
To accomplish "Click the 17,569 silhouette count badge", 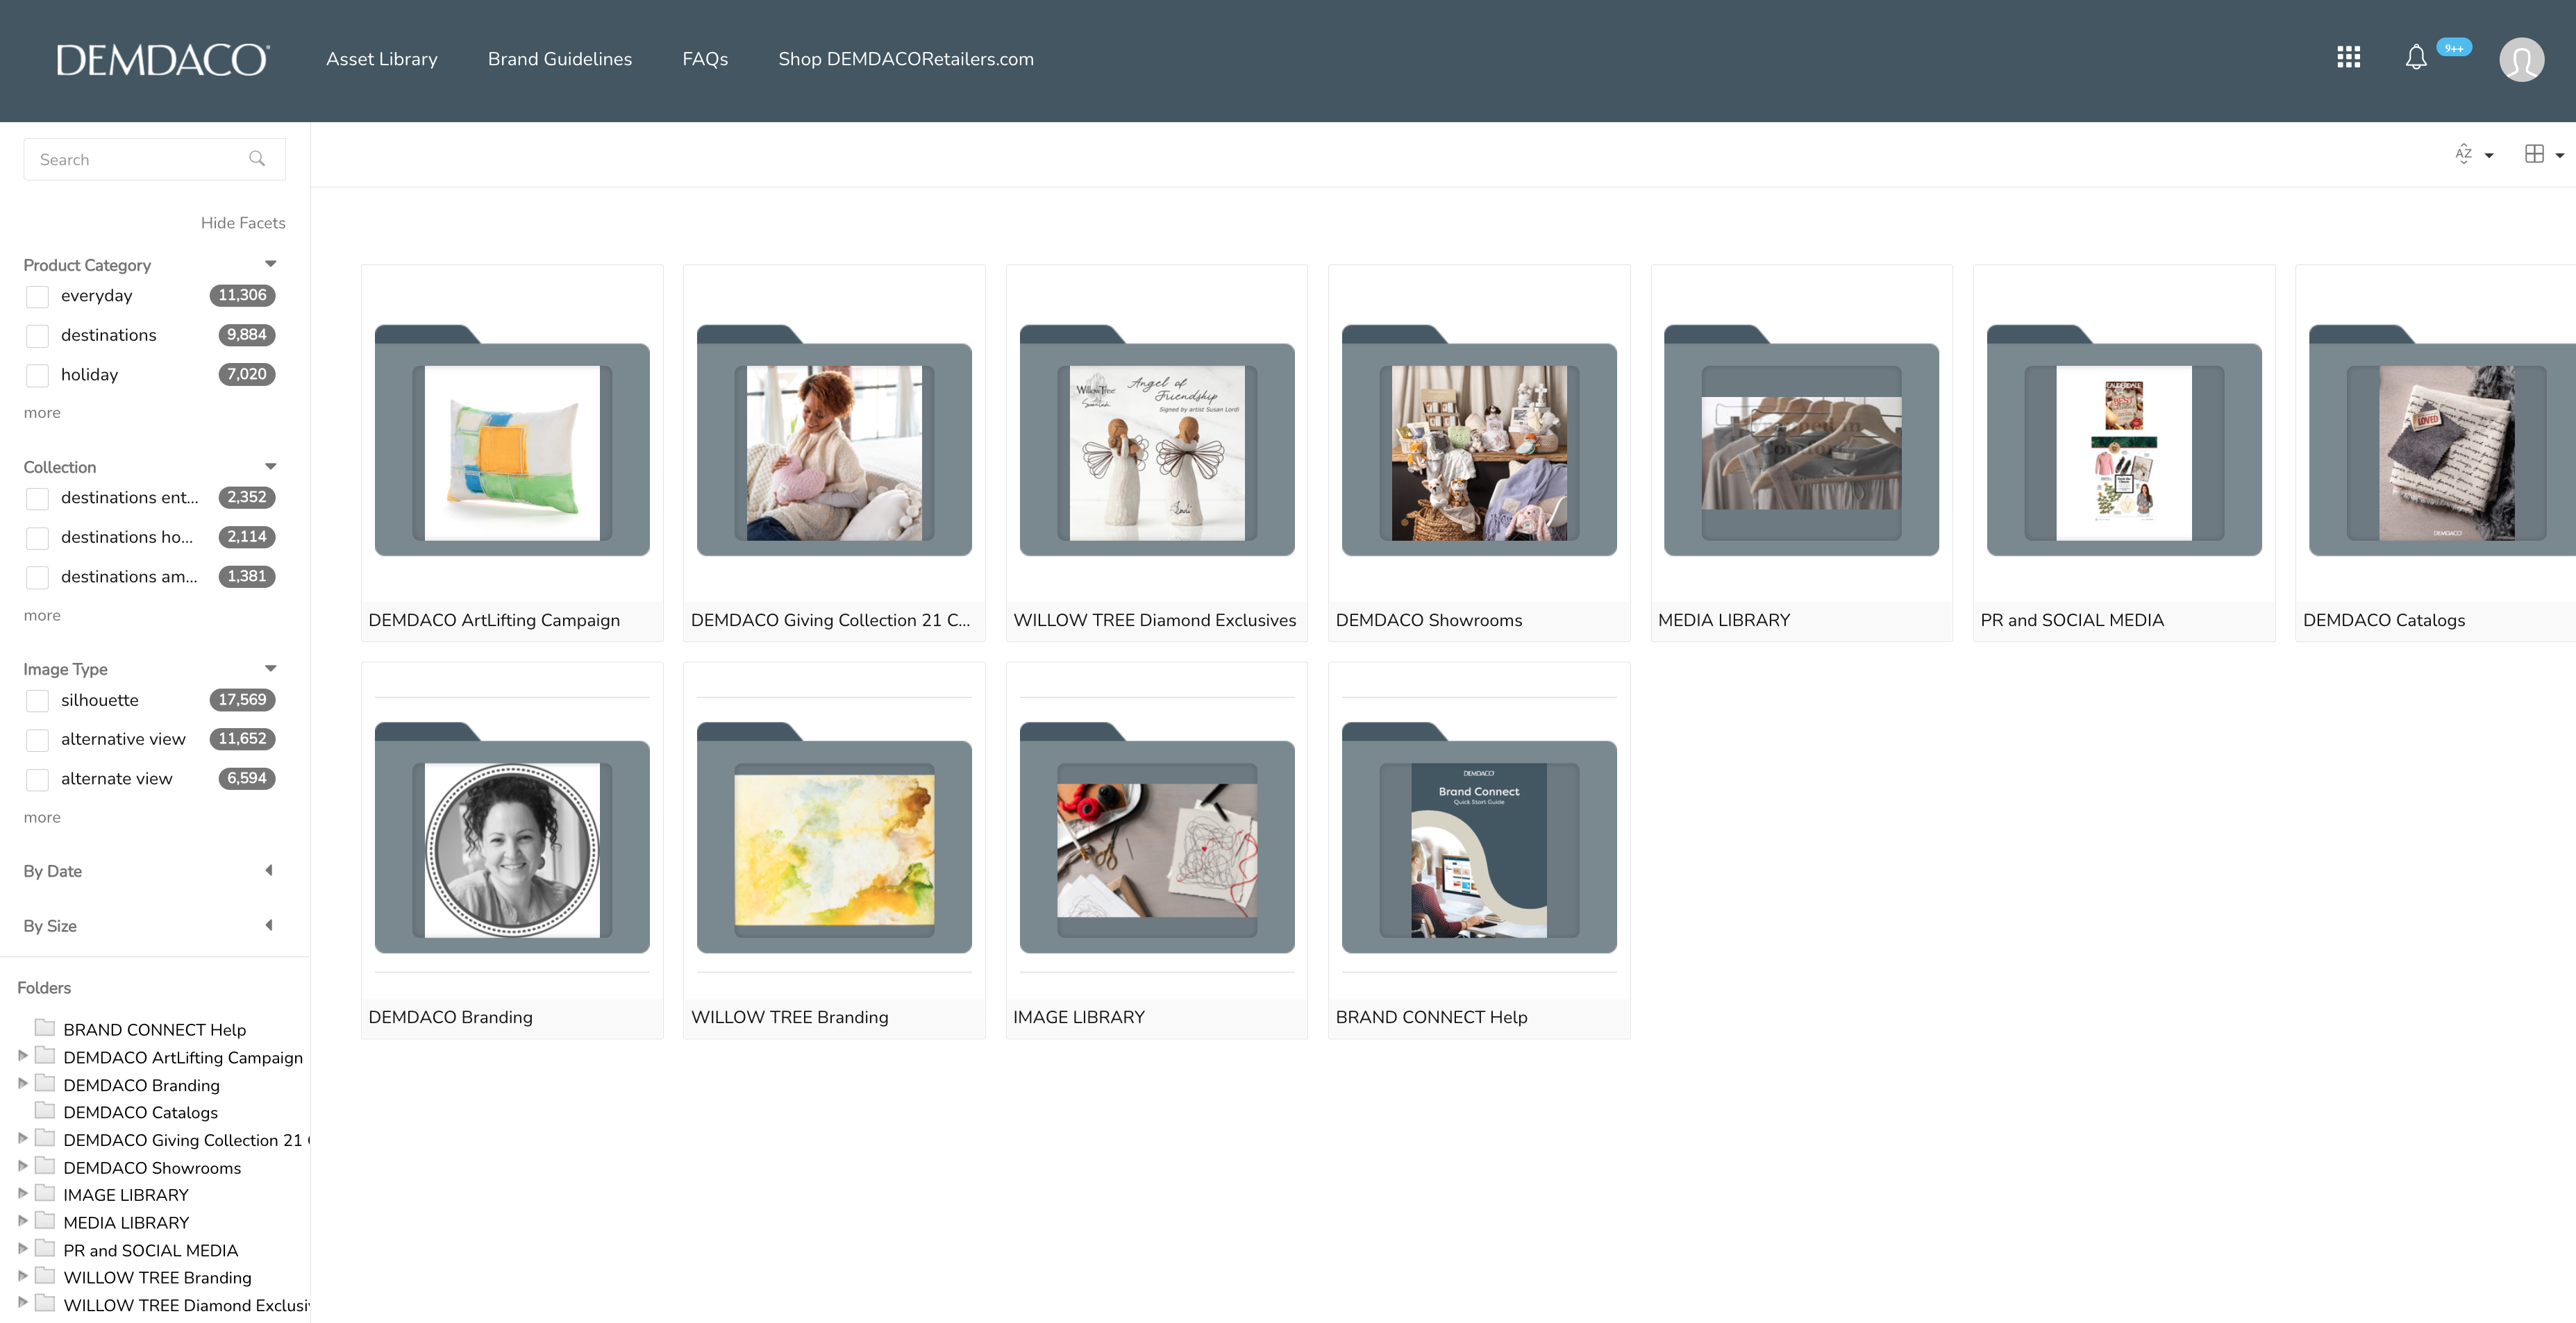I will point(242,700).
